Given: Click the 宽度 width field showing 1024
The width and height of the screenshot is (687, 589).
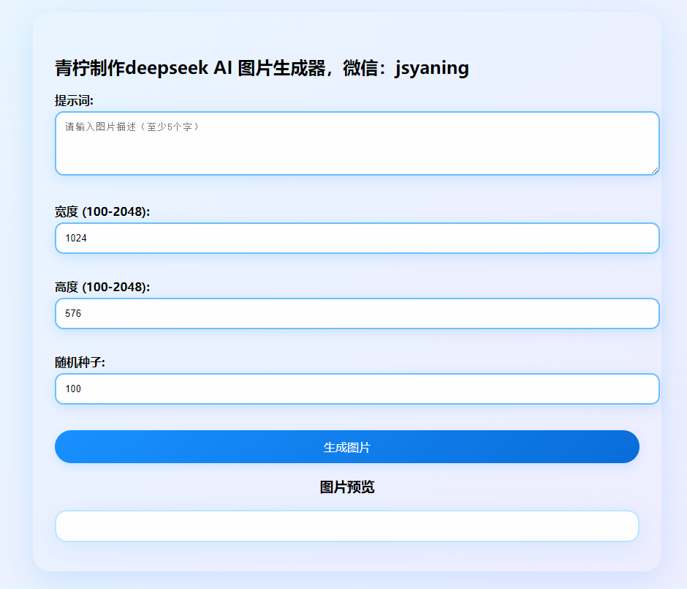Looking at the screenshot, I should [x=357, y=238].
